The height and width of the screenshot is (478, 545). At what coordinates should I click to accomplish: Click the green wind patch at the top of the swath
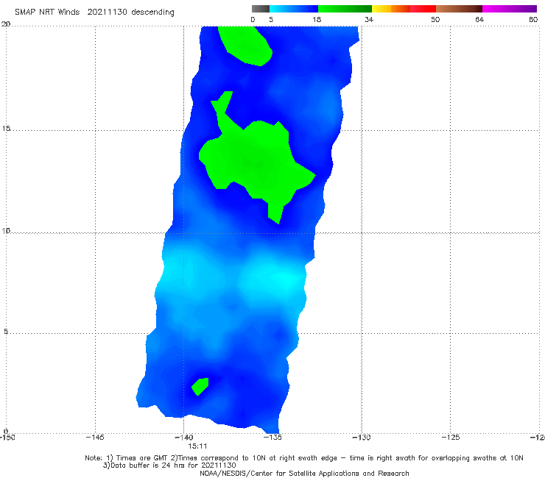tap(245, 45)
